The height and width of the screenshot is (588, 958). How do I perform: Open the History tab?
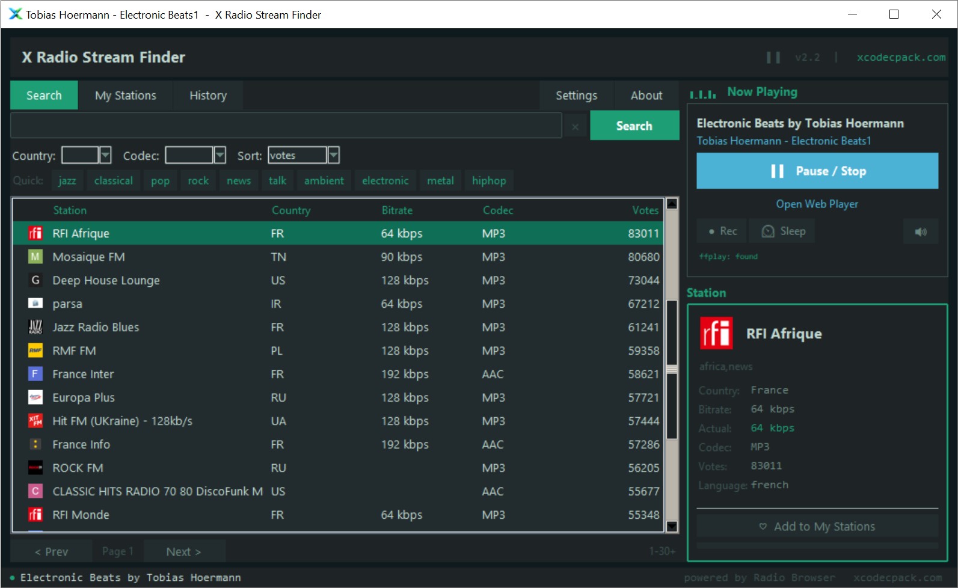click(208, 95)
